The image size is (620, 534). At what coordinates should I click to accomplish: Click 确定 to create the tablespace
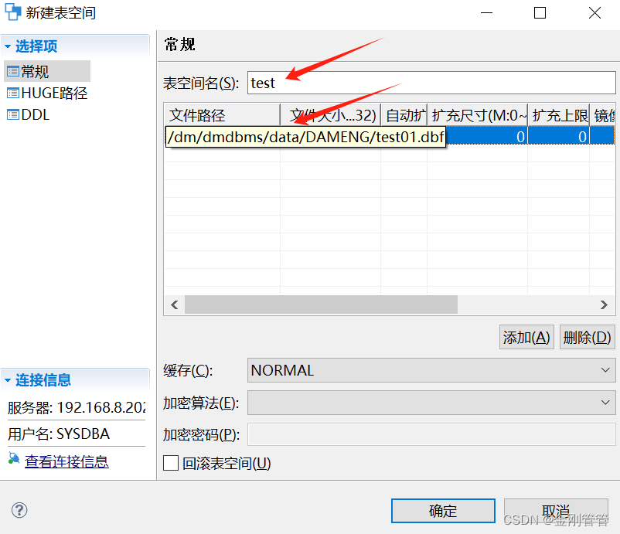(443, 511)
